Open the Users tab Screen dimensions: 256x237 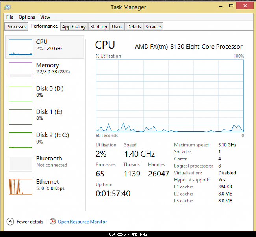point(117,27)
